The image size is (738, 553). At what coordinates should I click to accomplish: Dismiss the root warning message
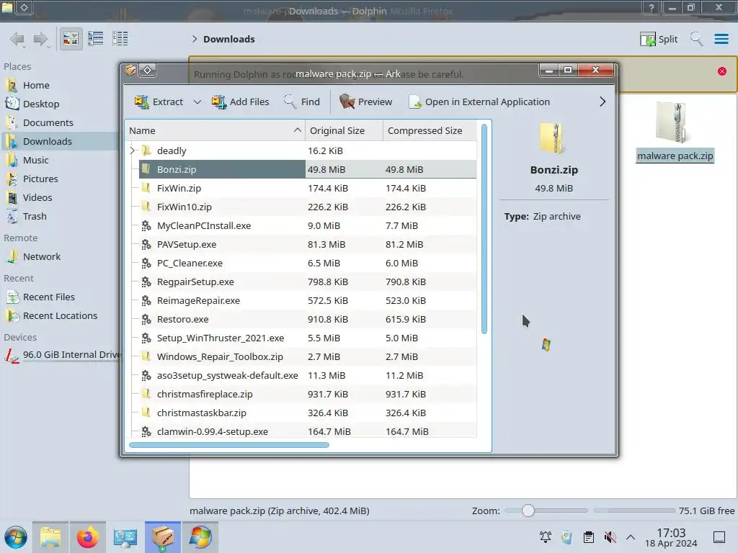point(722,71)
